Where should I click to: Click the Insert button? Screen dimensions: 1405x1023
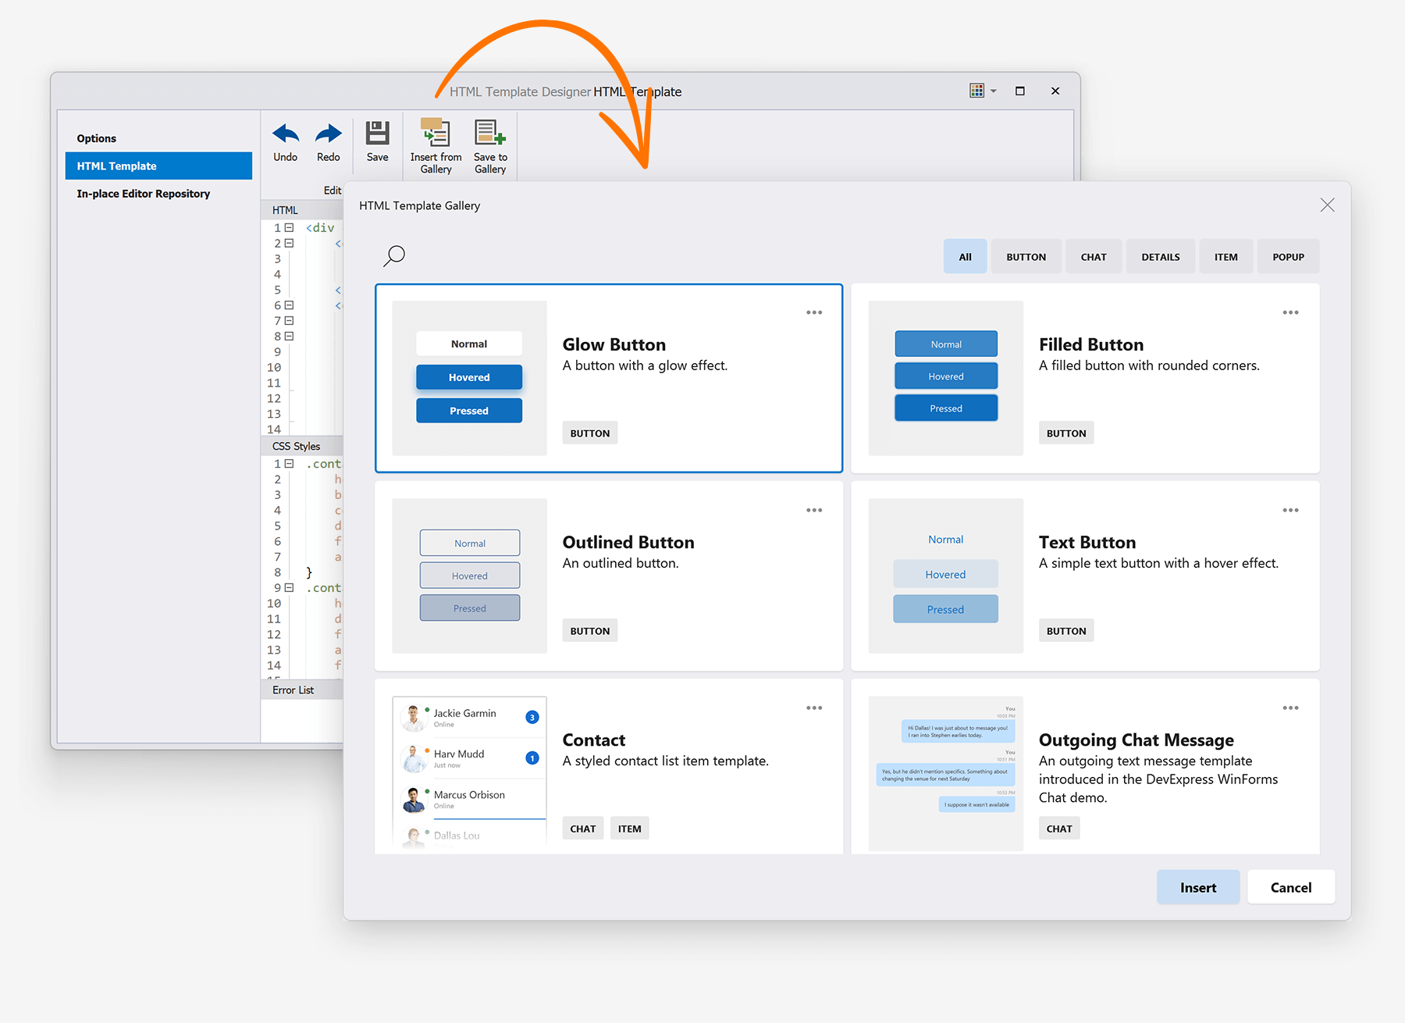pyautogui.click(x=1198, y=887)
